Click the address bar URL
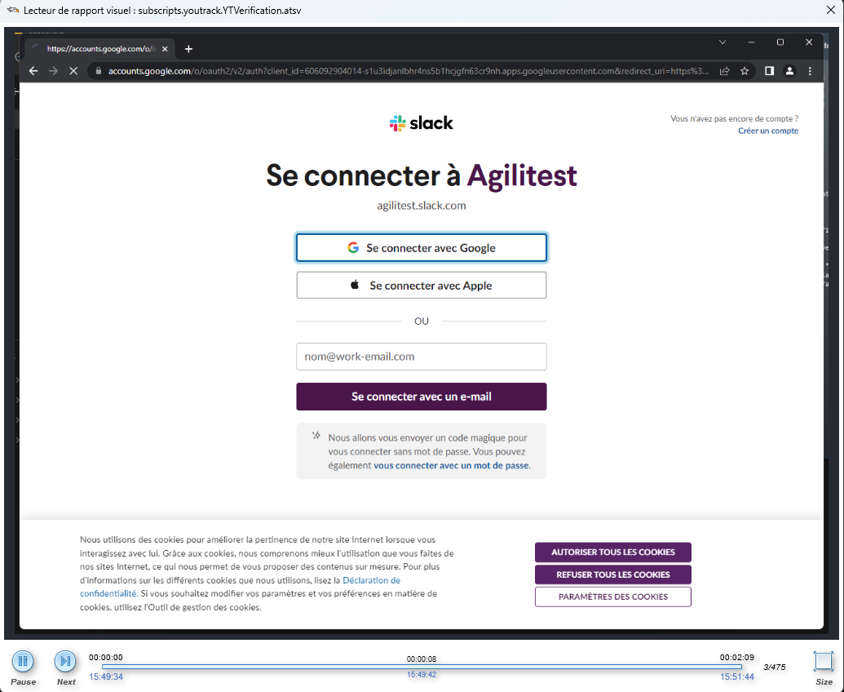This screenshot has height=692, width=844. click(x=408, y=71)
